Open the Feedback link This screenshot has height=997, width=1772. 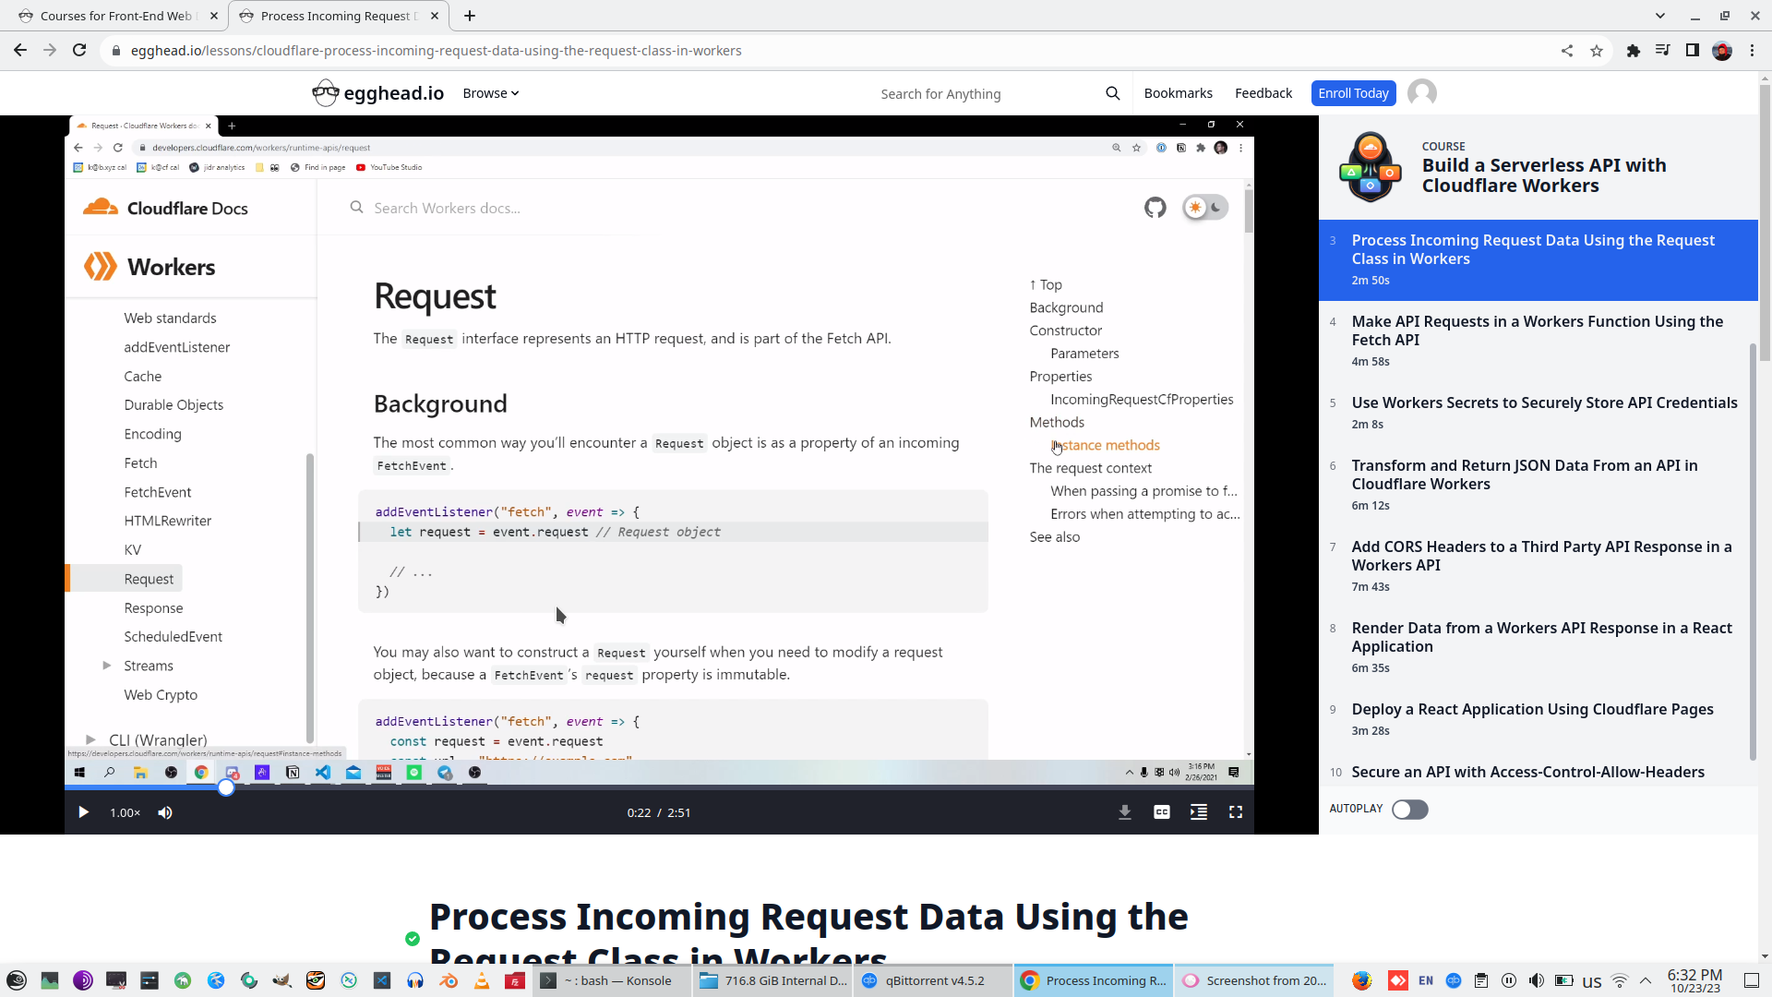point(1263,93)
